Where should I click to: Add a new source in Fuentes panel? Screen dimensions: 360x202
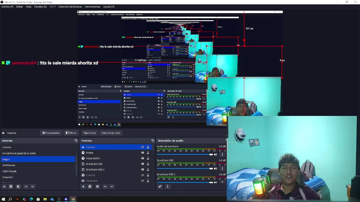coord(83,187)
